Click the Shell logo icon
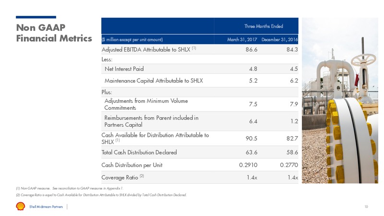Screen dimensions: 384x216 click(x=21, y=206)
